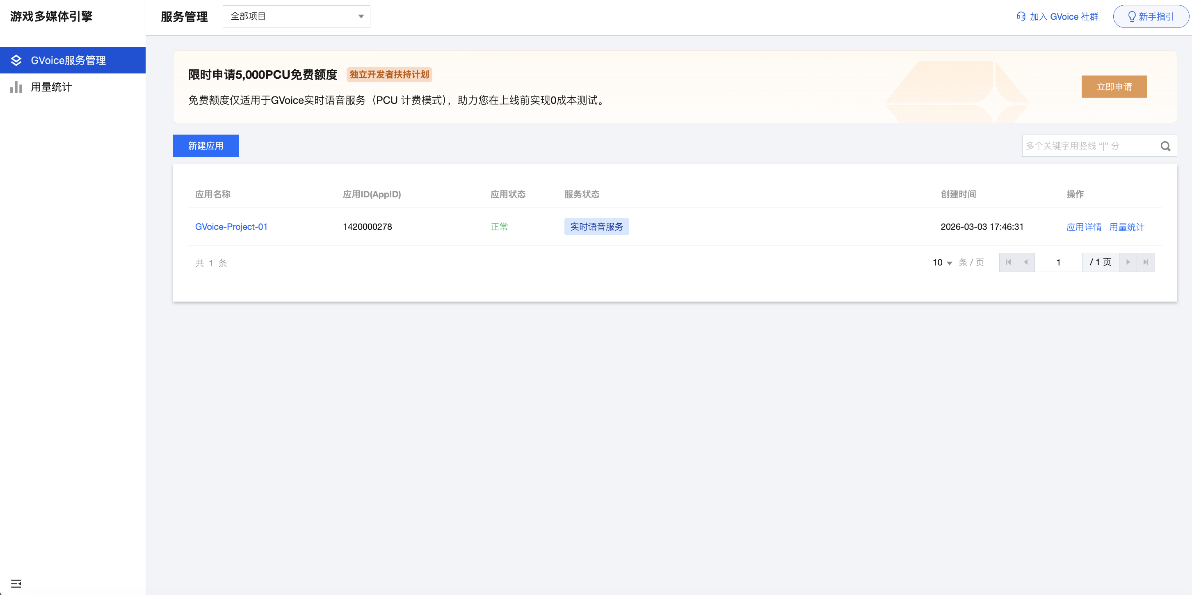Open 用量统计 in the sidebar
This screenshot has height=595, width=1192.
51,87
